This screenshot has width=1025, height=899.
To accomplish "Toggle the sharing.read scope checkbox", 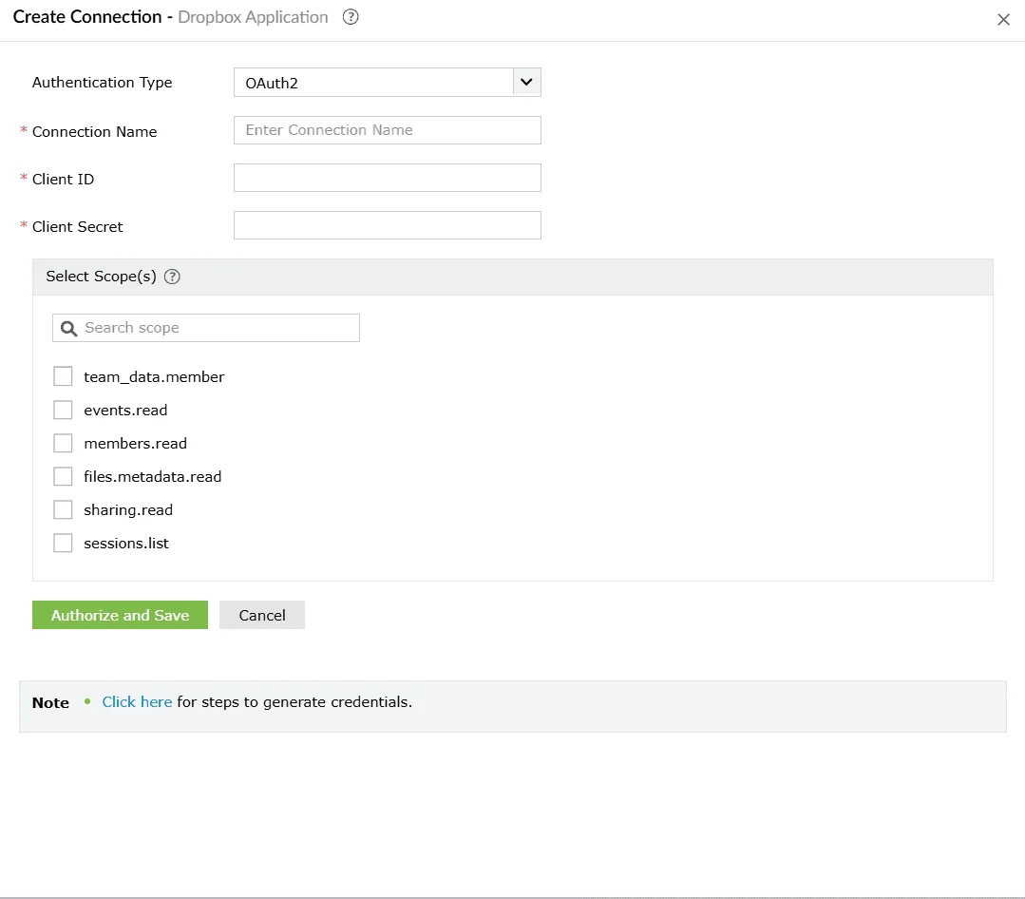I will [63, 510].
